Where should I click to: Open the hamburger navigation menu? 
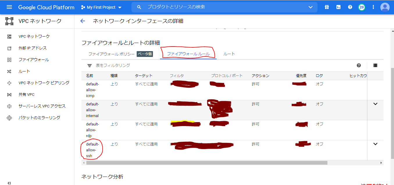(x=9, y=7)
